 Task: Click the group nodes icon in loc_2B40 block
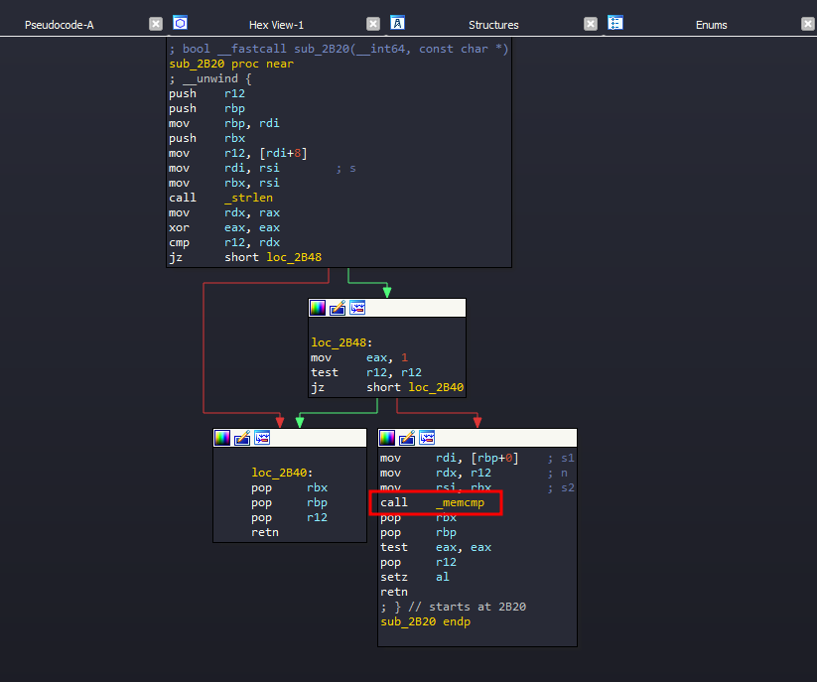[x=262, y=438]
